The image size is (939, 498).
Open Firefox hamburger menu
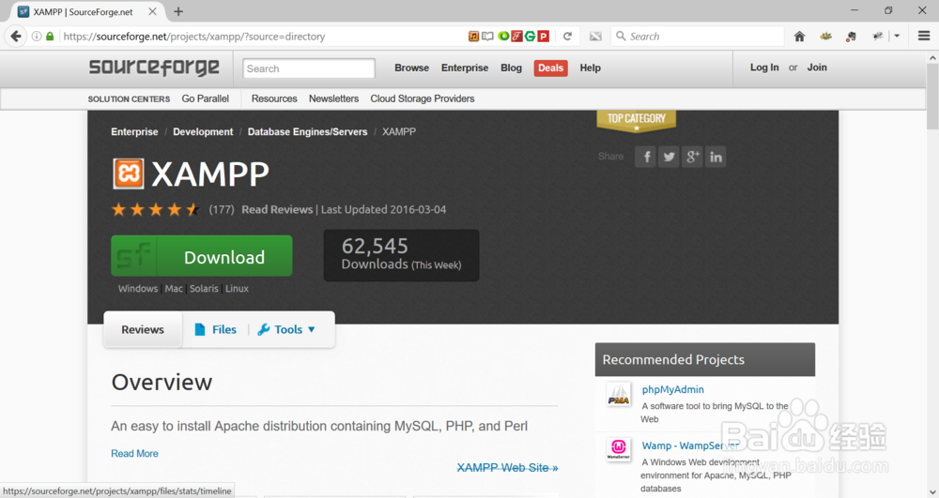pos(924,37)
